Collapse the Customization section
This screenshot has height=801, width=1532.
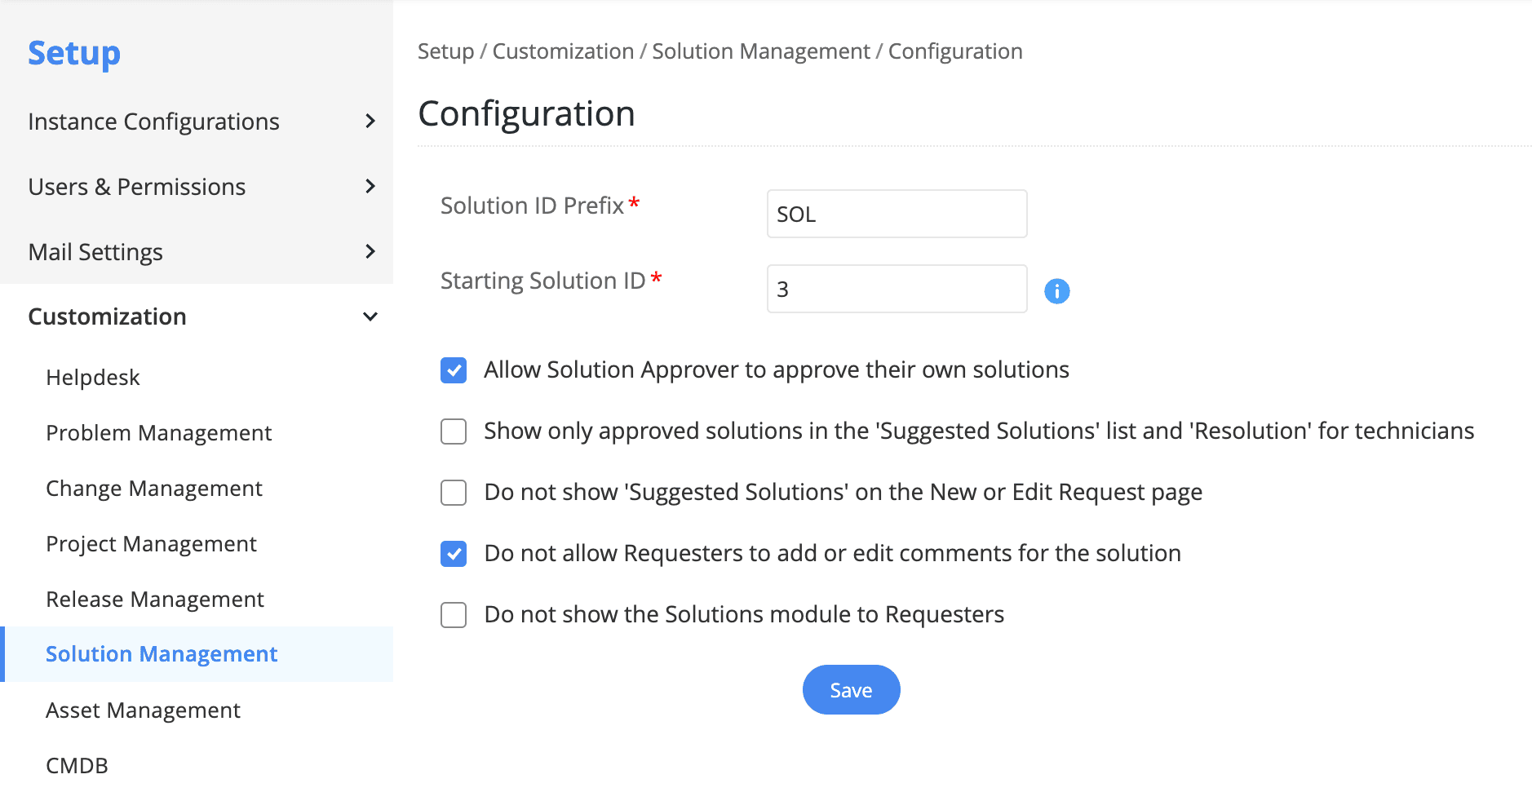370,316
